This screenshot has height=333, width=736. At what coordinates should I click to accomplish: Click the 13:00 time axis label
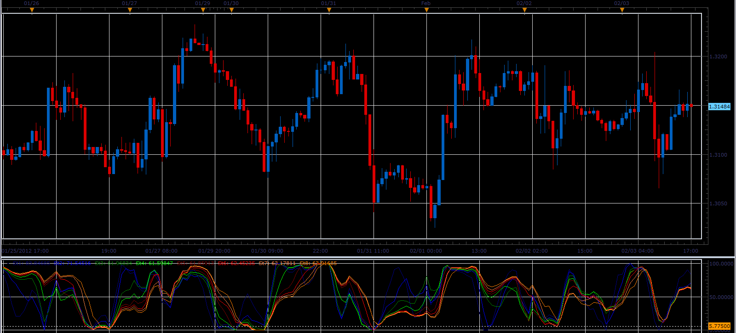(479, 251)
